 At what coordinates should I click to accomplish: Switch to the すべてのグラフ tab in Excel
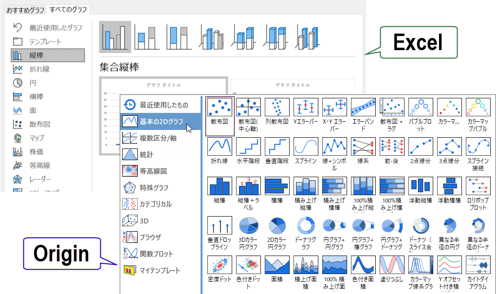click(x=68, y=10)
